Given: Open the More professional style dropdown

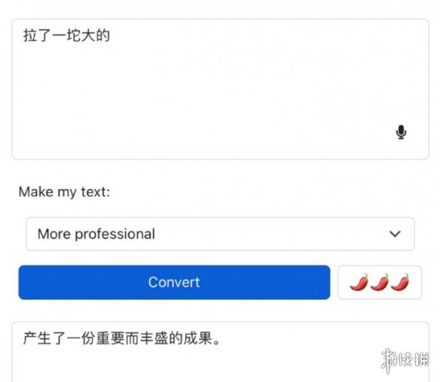Looking at the screenshot, I should pos(220,234).
